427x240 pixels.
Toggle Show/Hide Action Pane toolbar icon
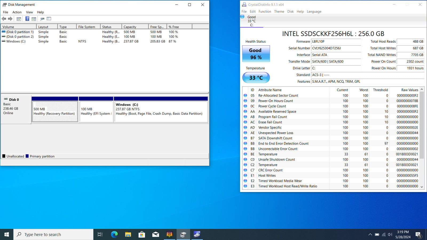click(34, 19)
